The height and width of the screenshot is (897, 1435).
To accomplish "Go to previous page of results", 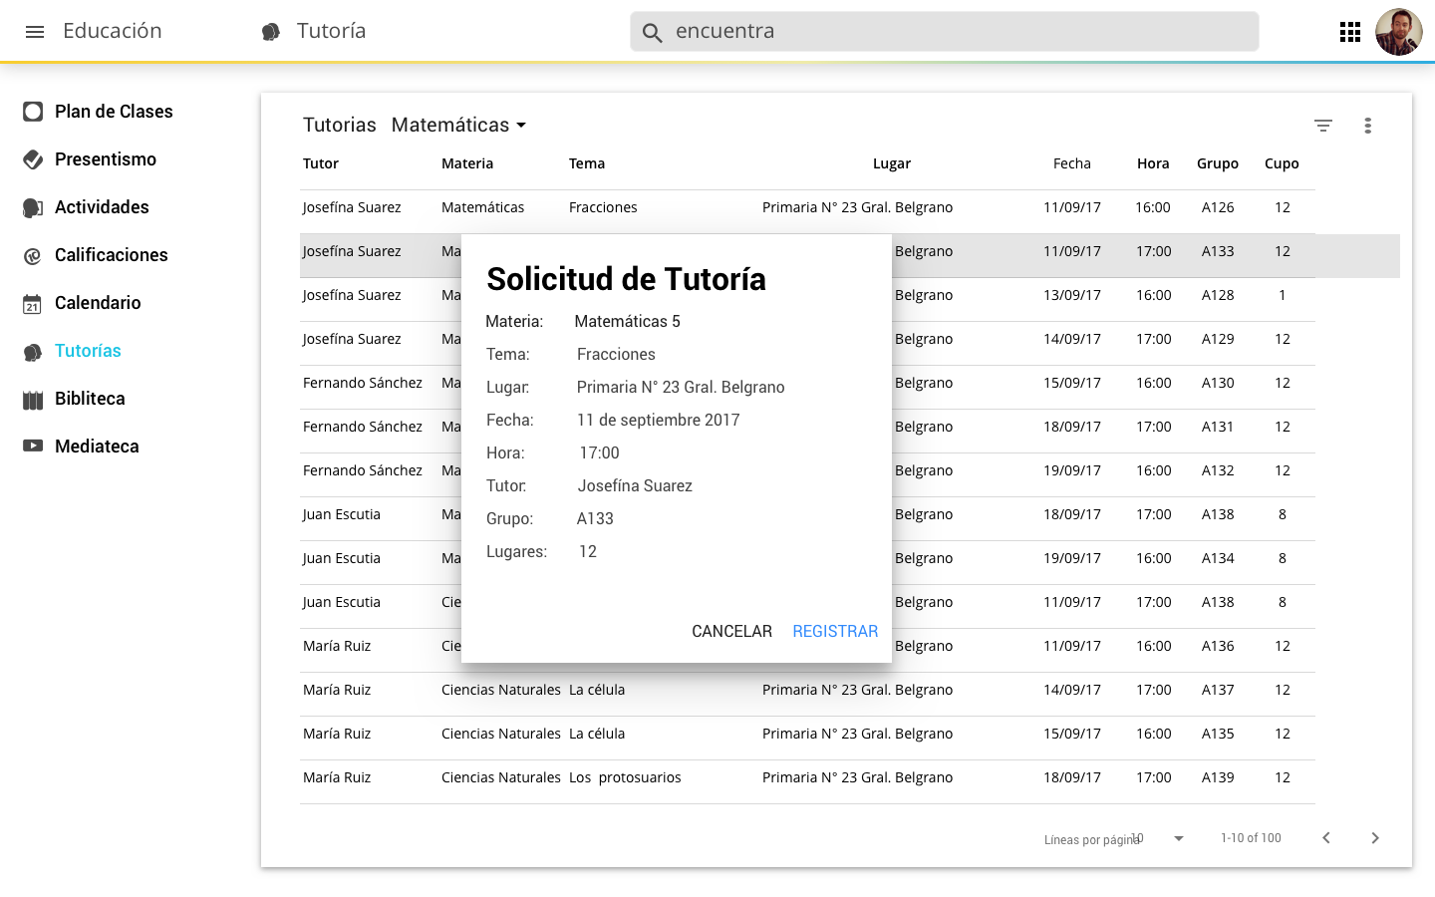I will (1326, 838).
